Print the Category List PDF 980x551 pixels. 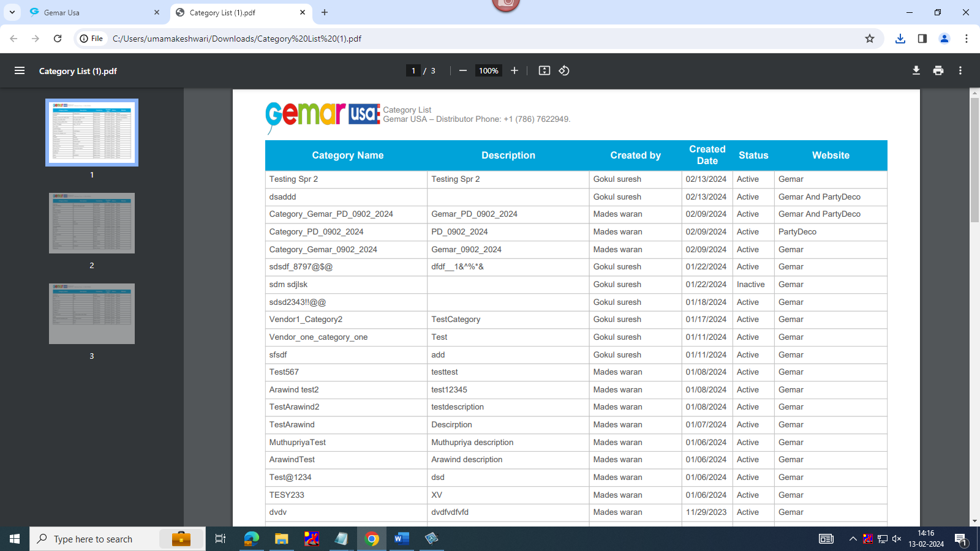[x=938, y=70]
